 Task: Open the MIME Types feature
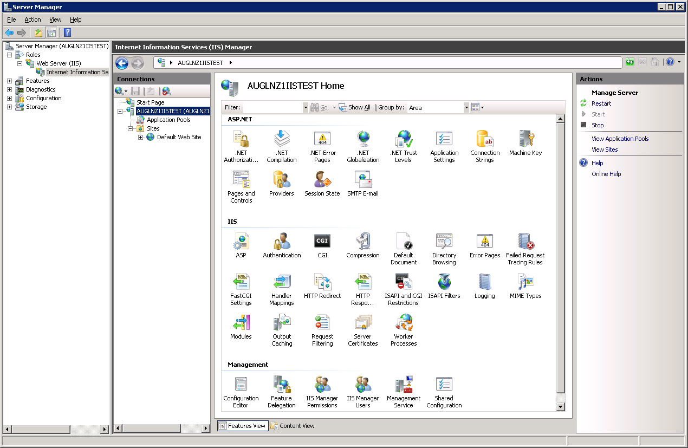[x=525, y=282]
